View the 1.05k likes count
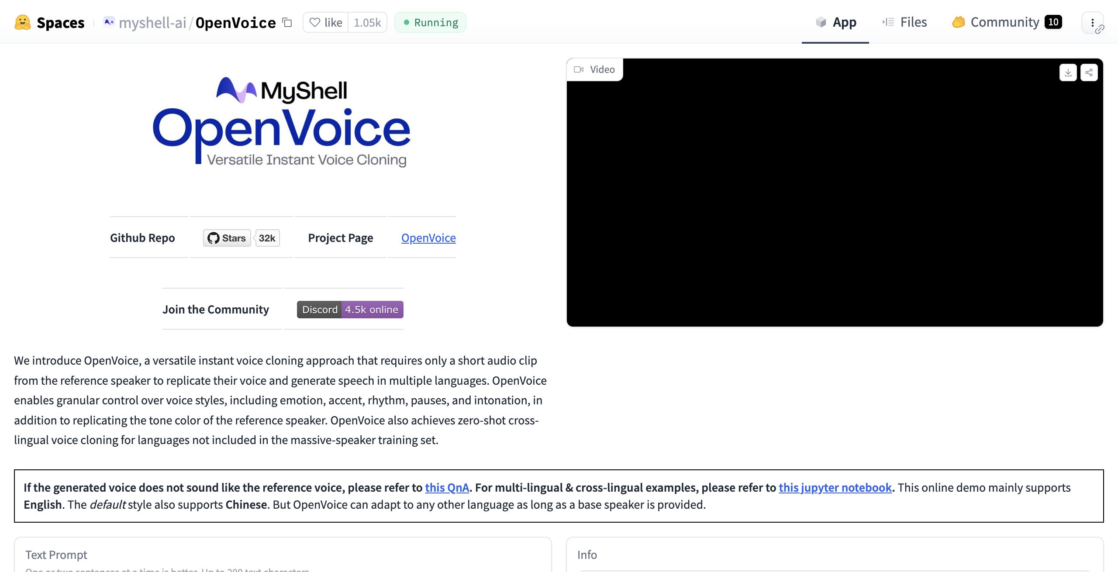The image size is (1118, 572). pyautogui.click(x=367, y=22)
